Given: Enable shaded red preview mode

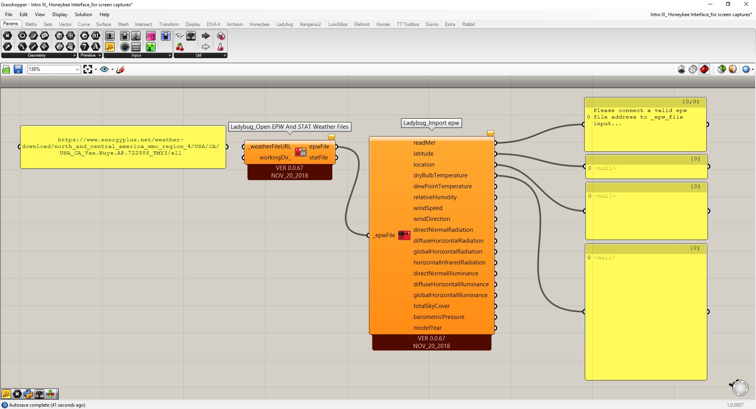Looking at the screenshot, I should [x=704, y=70].
